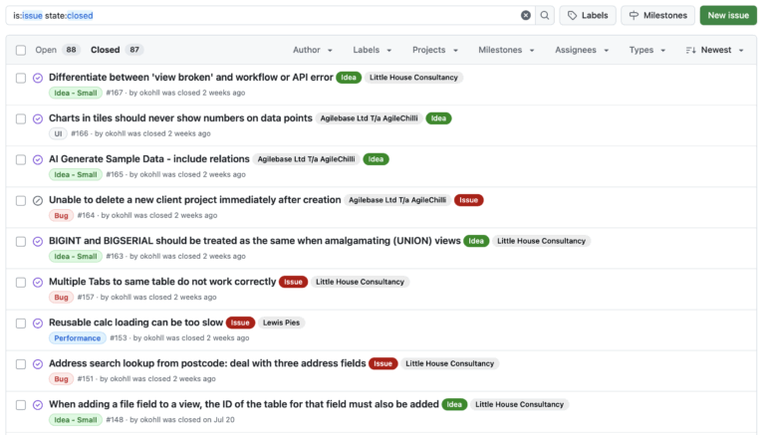Open the Assignees filter dropdown
This screenshot has height=435, width=765.
click(582, 50)
